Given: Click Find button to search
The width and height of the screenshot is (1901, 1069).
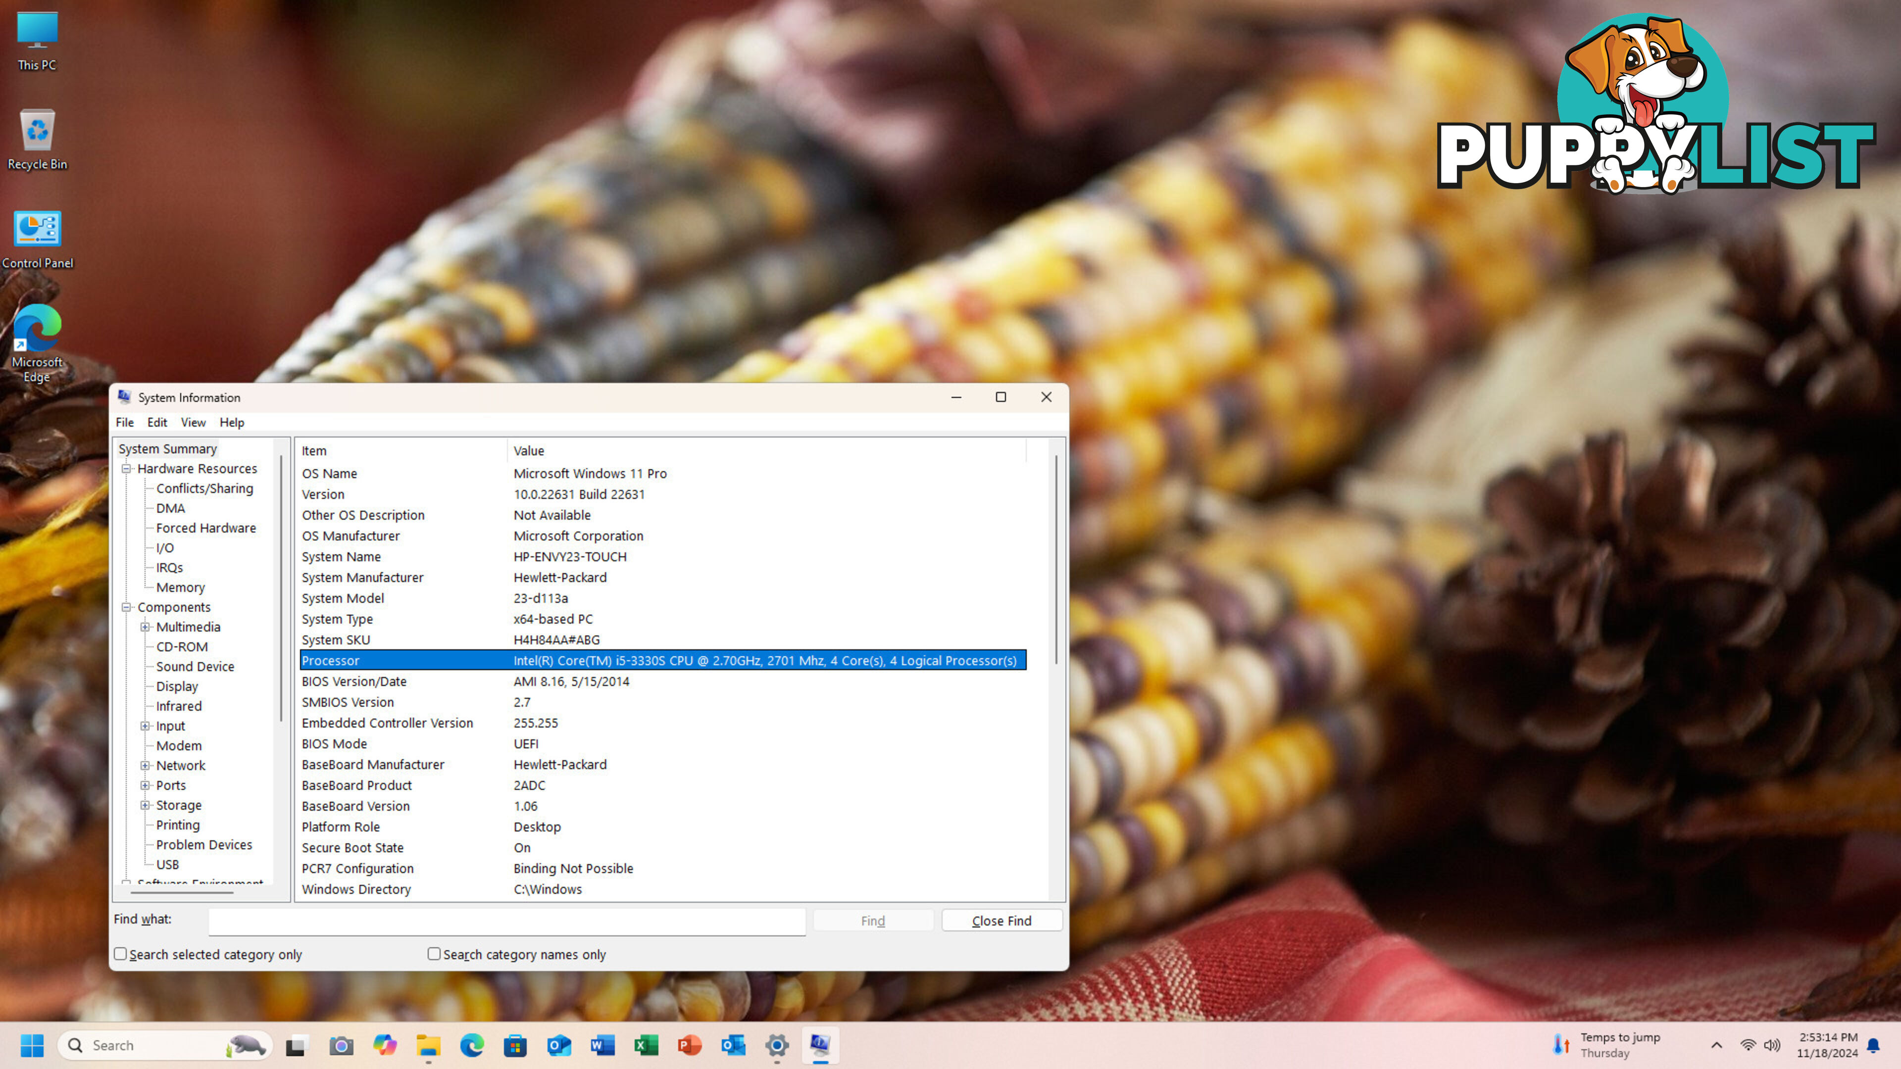Looking at the screenshot, I should coord(872,920).
